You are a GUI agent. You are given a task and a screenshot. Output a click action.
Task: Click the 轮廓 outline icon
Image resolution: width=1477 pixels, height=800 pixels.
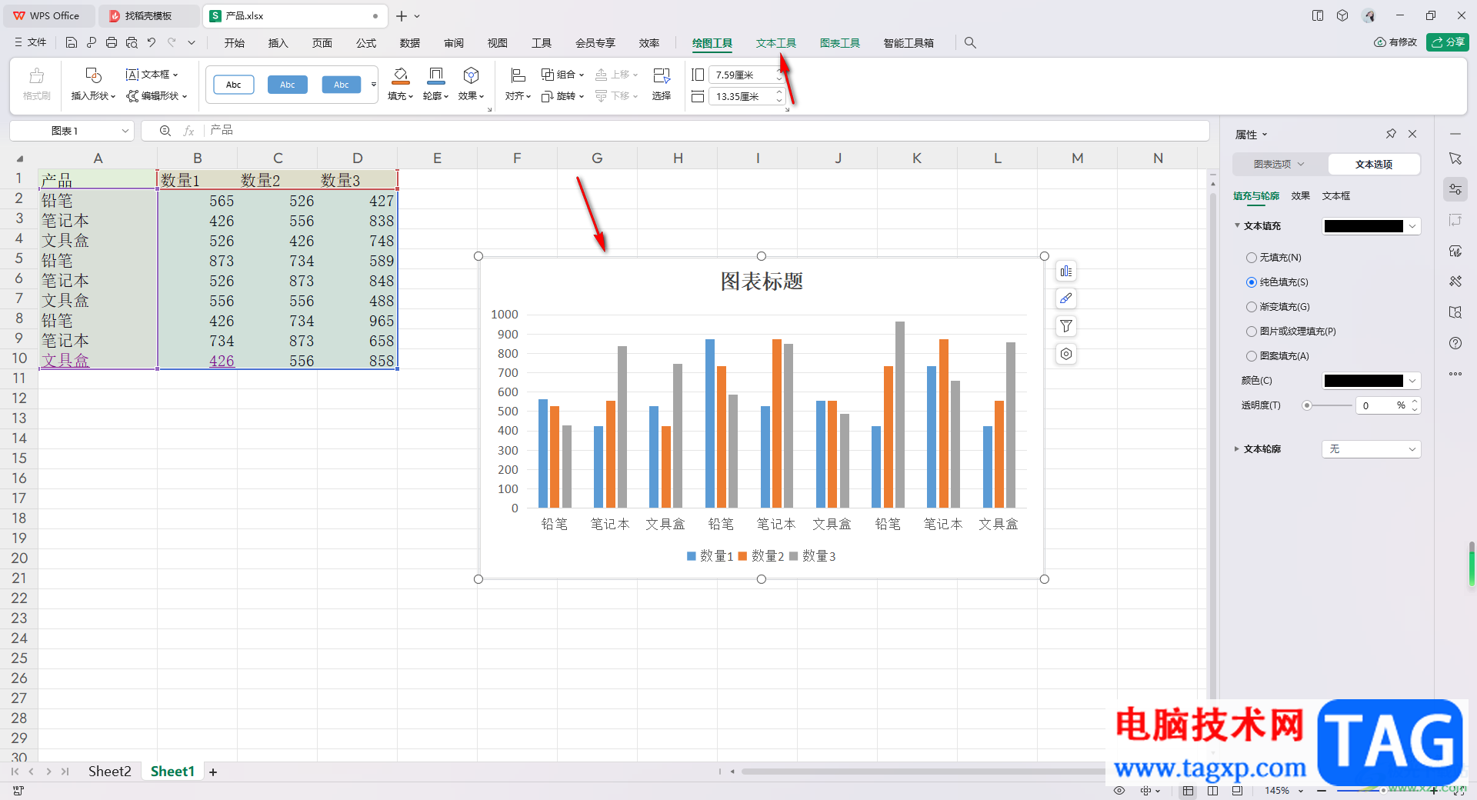[435, 75]
